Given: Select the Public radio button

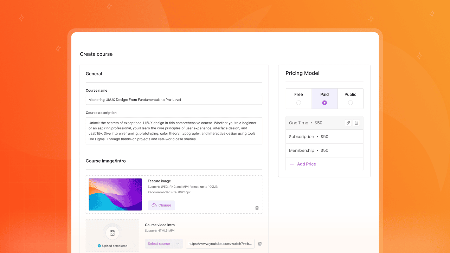Looking at the screenshot, I should [350, 103].
